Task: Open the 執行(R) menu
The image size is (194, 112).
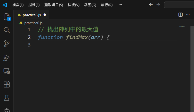Action: click(x=107, y=5)
